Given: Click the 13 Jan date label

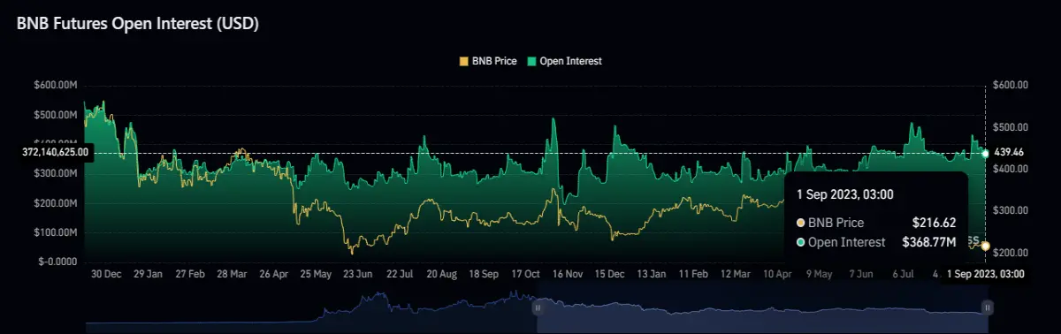Looking at the screenshot, I should (x=653, y=275).
